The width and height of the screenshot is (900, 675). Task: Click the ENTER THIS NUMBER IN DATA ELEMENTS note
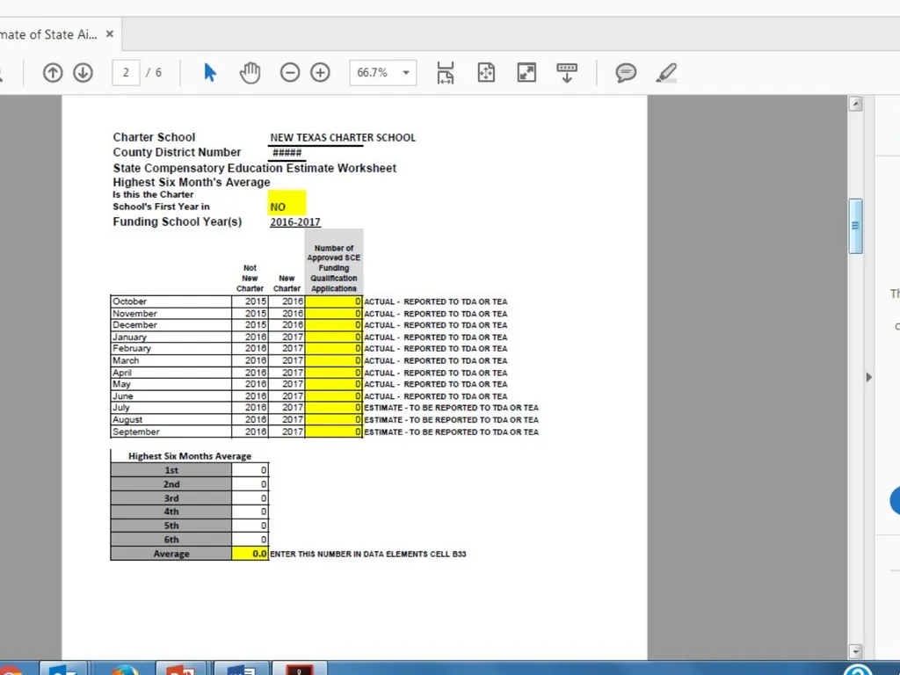tap(368, 554)
